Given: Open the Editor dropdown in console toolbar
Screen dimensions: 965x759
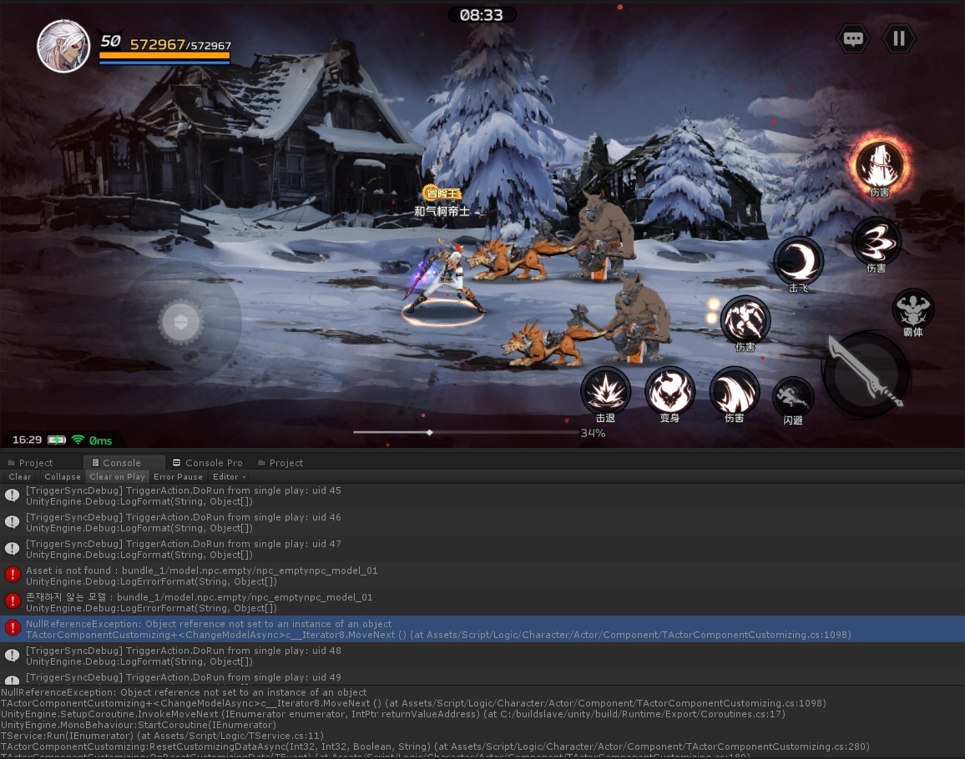Looking at the screenshot, I should point(229,477).
